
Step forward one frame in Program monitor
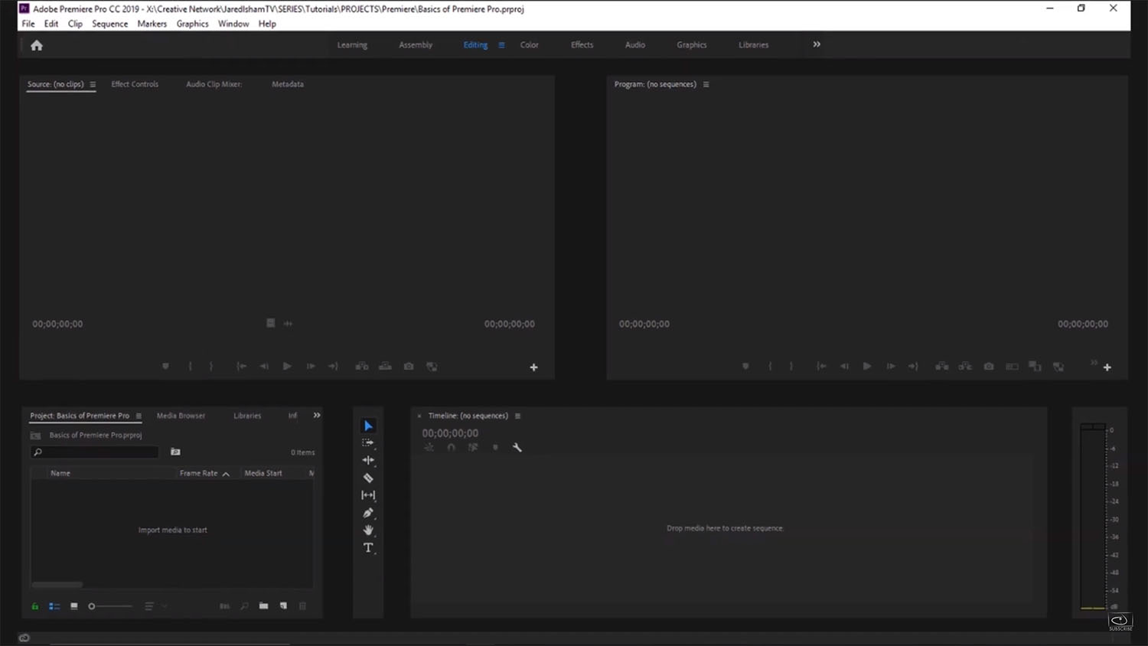pos(891,367)
